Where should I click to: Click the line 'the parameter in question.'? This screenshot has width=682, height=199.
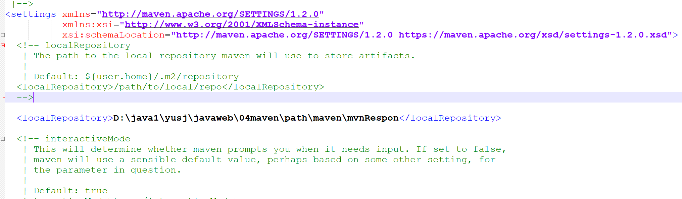107,170
